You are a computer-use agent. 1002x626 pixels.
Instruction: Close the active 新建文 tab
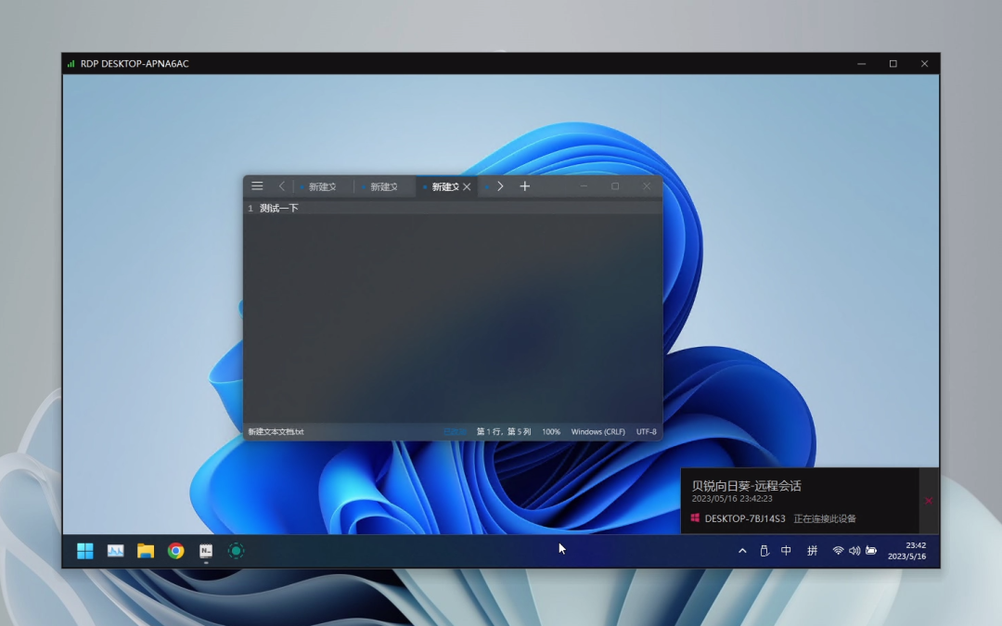[x=467, y=186]
